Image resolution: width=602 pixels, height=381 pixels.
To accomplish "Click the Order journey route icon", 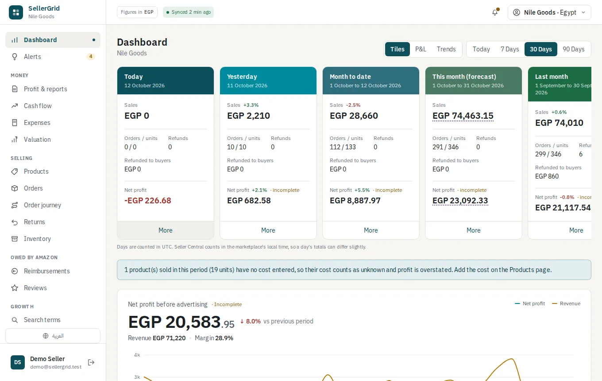I will click(15, 205).
